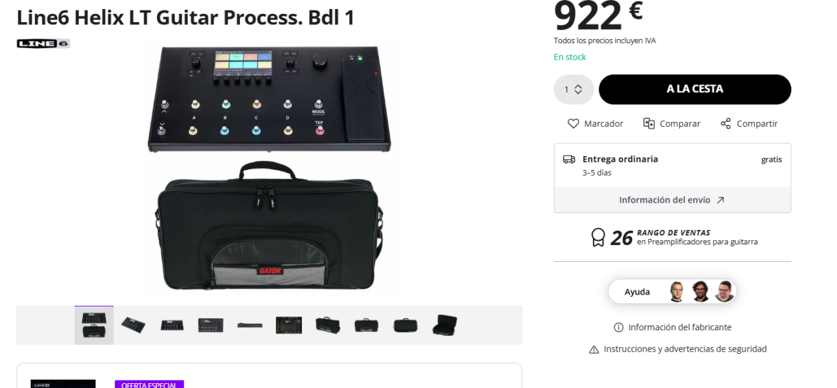Click the warning triangle icon for safety instructions

594,349
